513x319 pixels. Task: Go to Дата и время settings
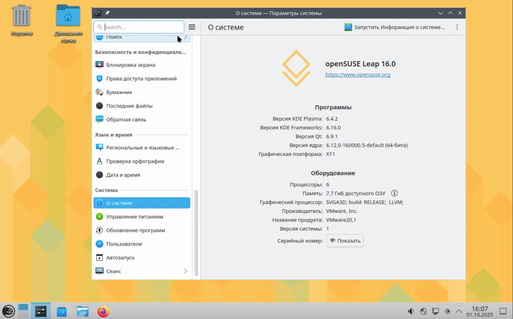(x=142, y=175)
